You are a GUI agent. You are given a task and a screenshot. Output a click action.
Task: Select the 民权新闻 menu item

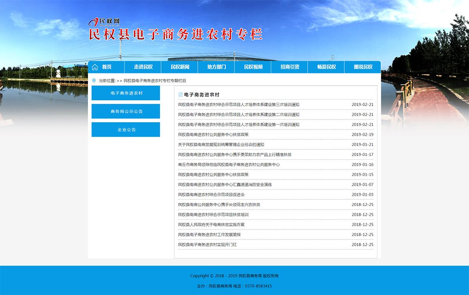pyautogui.click(x=180, y=67)
